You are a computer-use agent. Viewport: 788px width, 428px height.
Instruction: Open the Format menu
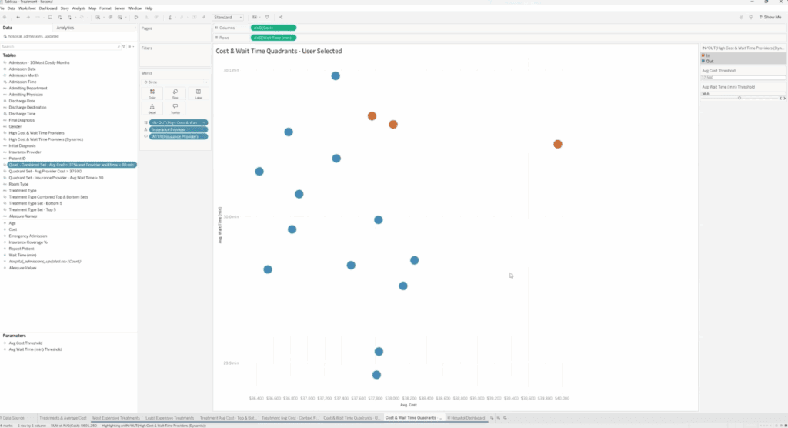(105, 8)
